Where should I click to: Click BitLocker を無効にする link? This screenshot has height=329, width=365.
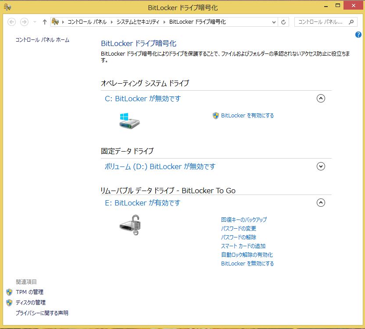point(247,264)
